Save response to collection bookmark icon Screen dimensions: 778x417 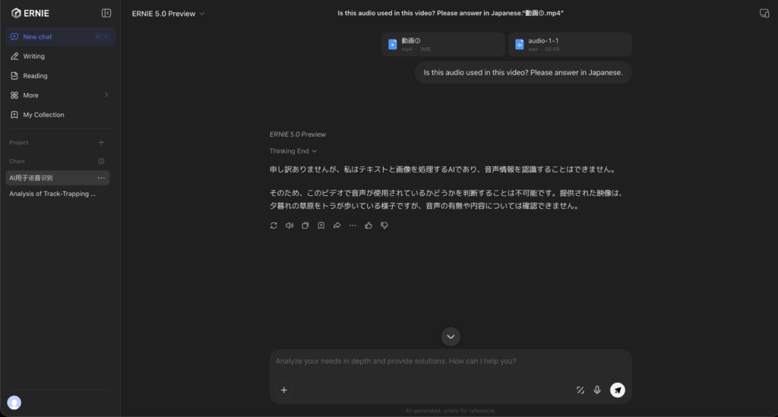click(x=321, y=226)
